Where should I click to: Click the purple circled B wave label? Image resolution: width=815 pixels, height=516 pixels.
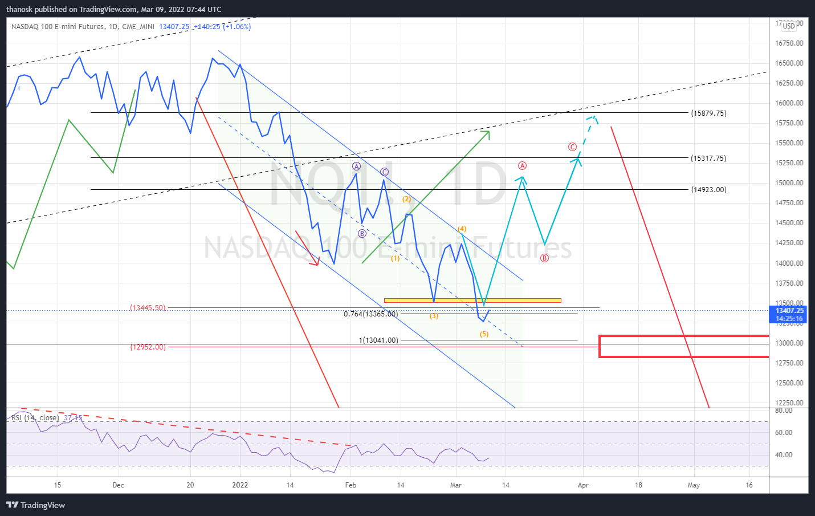362,234
